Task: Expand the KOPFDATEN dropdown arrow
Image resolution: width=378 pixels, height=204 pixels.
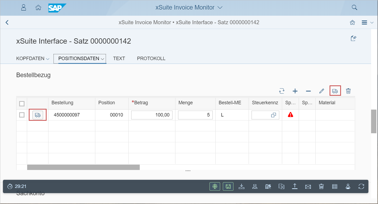Action: click(x=48, y=59)
